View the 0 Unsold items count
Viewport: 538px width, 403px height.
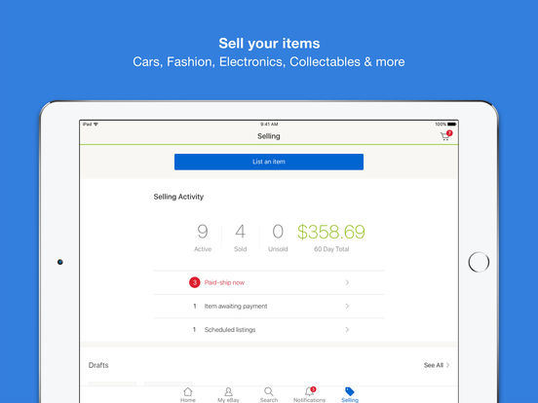(278, 238)
